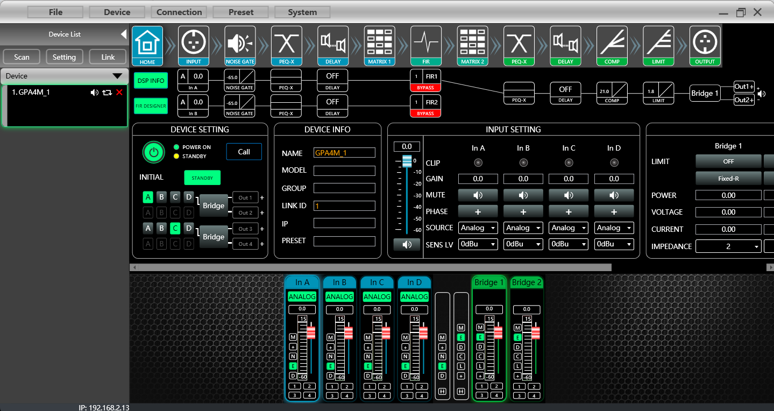Open the MATRIX 1 routing icon

[379, 46]
